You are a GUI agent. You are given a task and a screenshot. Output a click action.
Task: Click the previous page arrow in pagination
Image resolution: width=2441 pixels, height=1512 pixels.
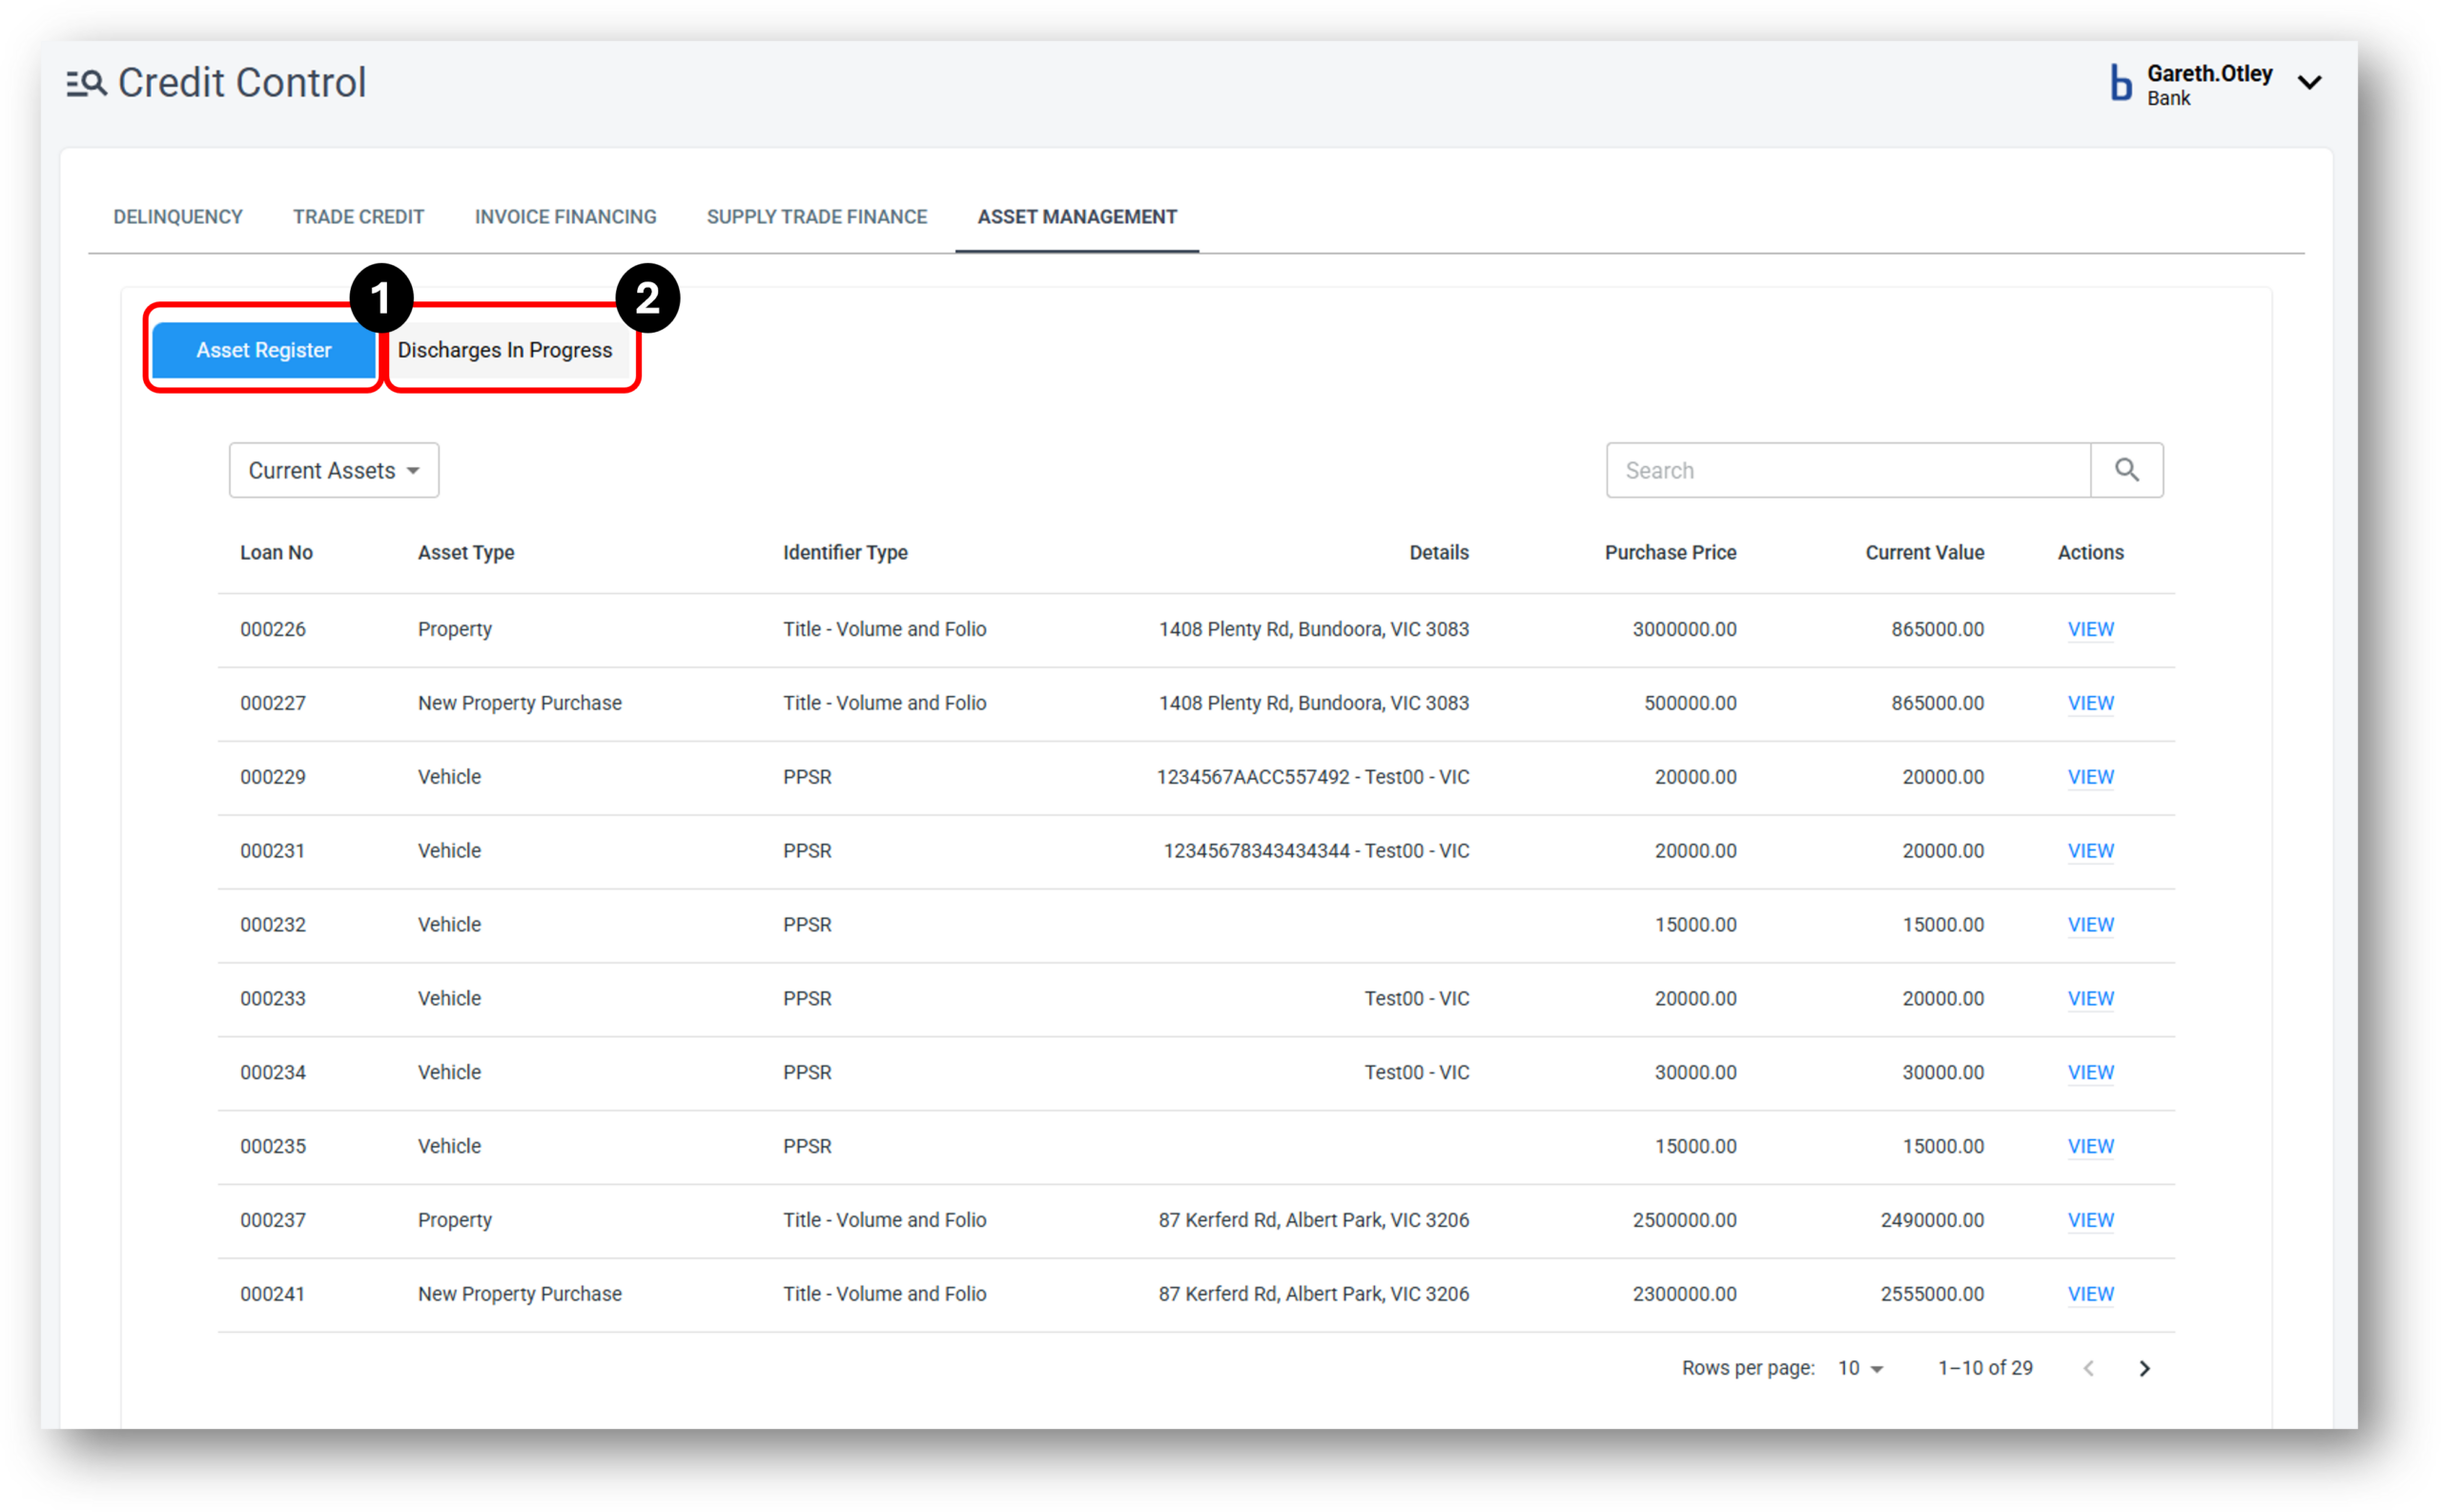(x=2088, y=1367)
